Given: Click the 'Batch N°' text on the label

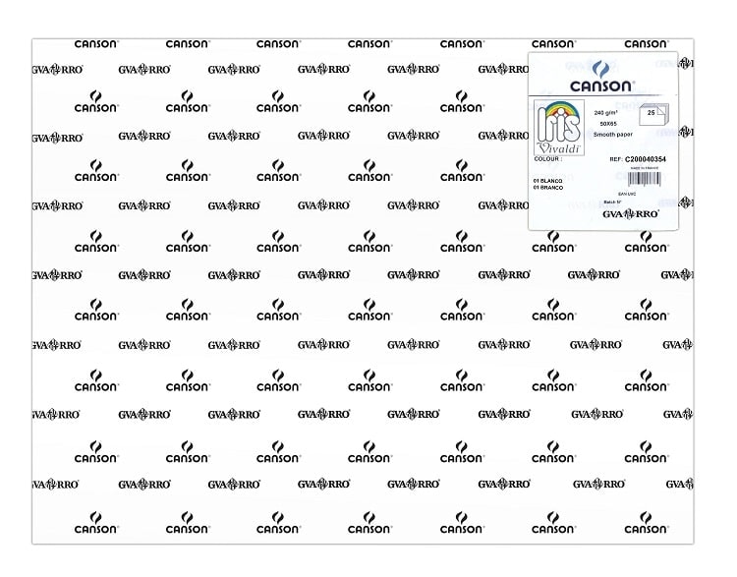Looking at the screenshot, I should [x=612, y=202].
